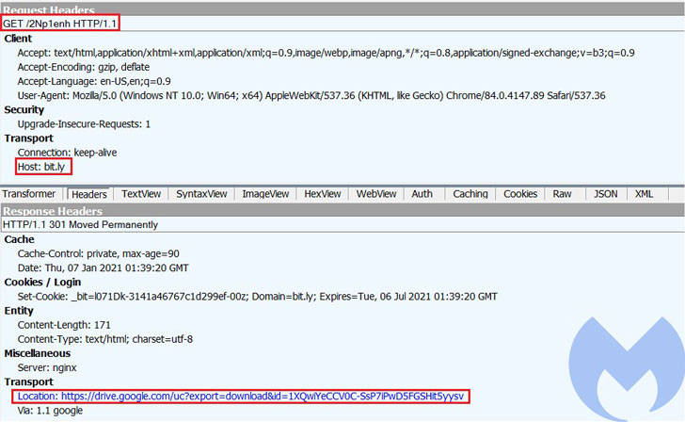685x422 pixels.
Task: Select the Upgrade-Insecure-Requests: 1 header
Action: point(84,124)
